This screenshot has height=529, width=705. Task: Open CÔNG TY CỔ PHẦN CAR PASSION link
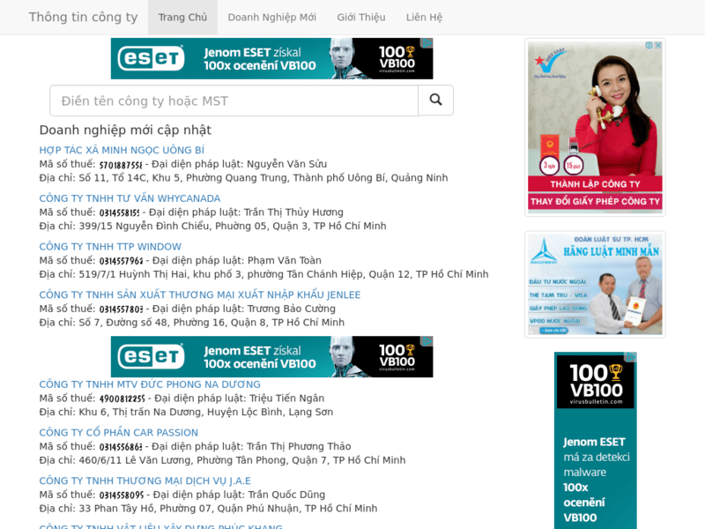(118, 433)
